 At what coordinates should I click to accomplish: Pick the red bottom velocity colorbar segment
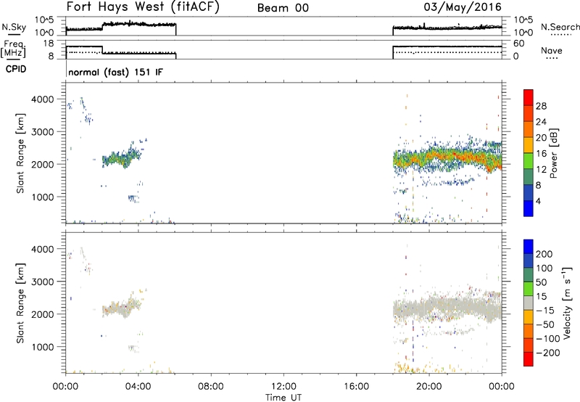point(529,359)
